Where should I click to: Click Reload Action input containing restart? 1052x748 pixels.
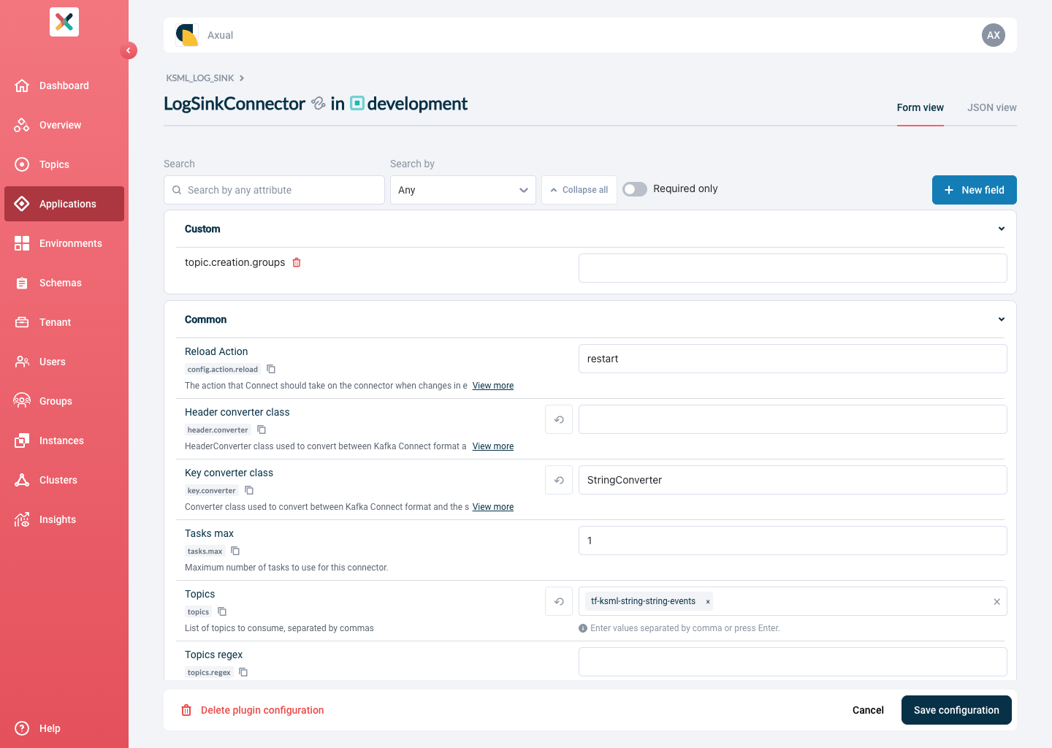(x=793, y=359)
